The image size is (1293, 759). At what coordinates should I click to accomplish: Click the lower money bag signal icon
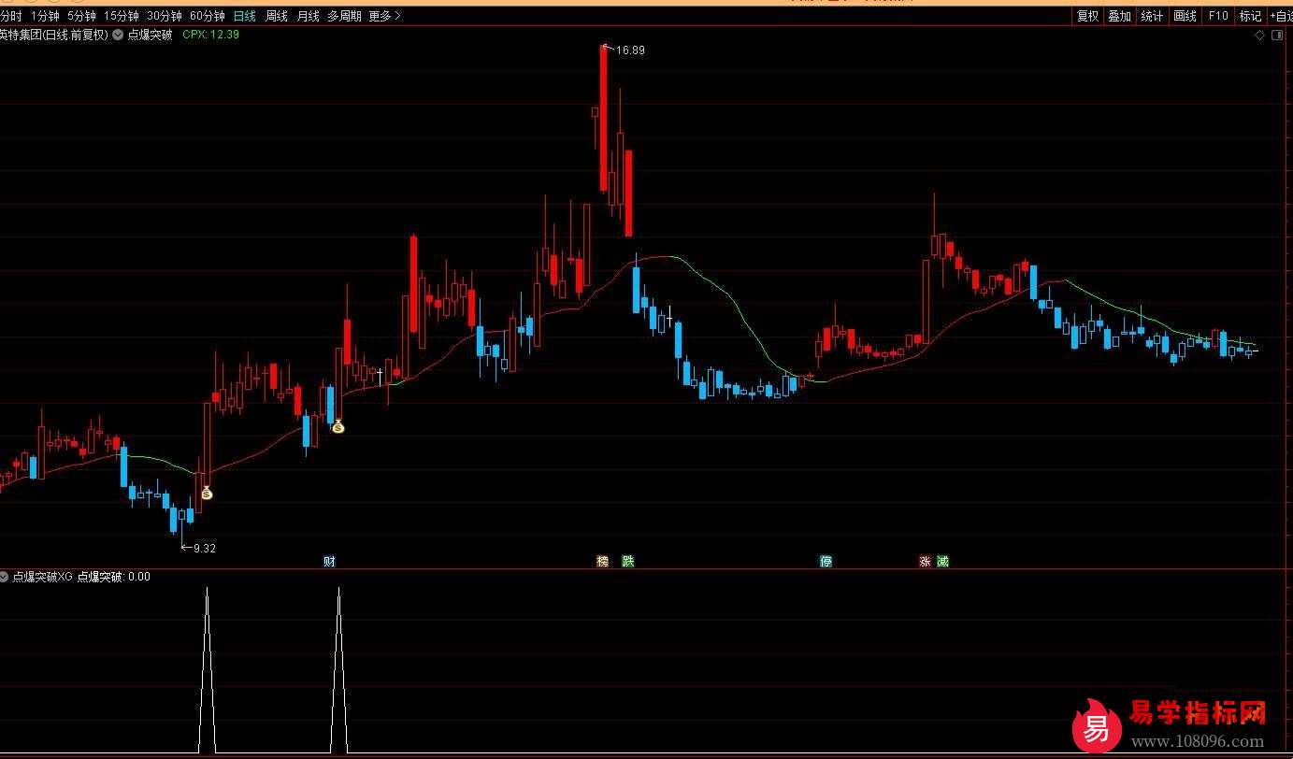(x=207, y=494)
